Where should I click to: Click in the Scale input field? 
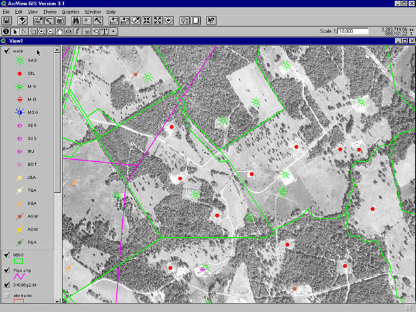coord(354,31)
